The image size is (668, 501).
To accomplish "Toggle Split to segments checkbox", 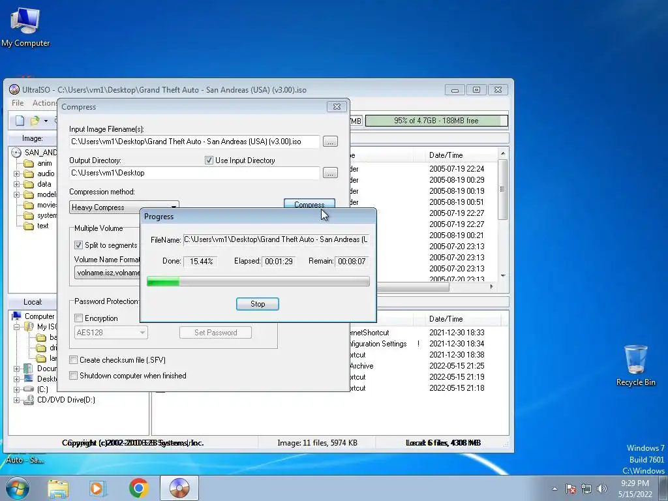I will [78, 245].
